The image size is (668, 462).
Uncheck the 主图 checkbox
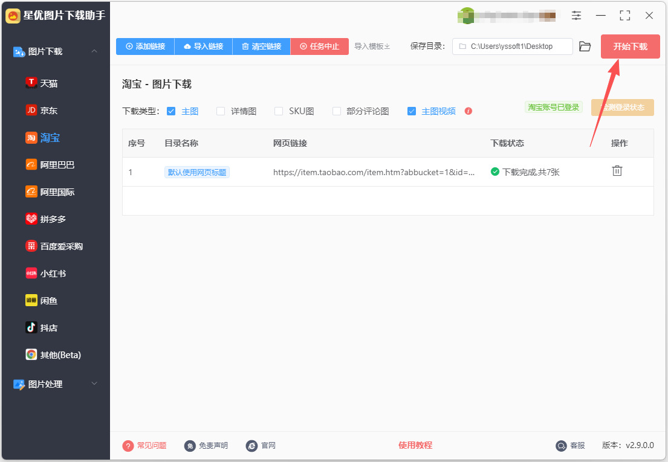tap(171, 111)
